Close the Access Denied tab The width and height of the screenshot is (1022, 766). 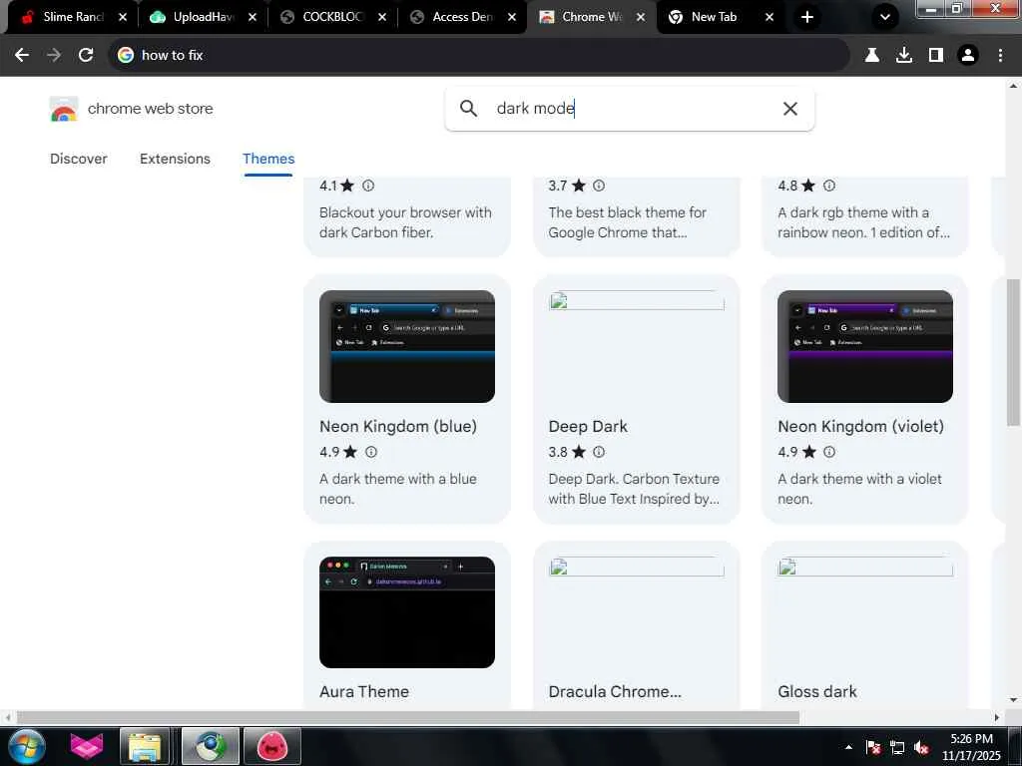click(512, 17)
